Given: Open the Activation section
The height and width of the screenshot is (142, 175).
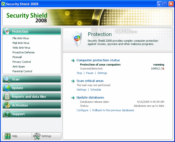Looking at the screenshot, I should tap(32, 105).
